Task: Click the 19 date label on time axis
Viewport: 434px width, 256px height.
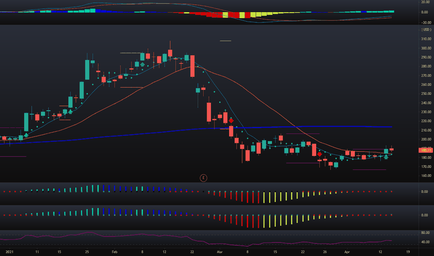Action: coord(408,252)
